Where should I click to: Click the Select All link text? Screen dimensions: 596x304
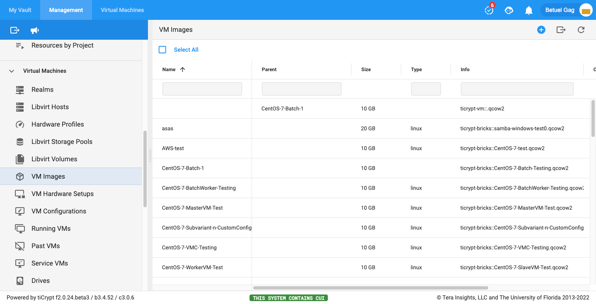(x=186, y=50)
